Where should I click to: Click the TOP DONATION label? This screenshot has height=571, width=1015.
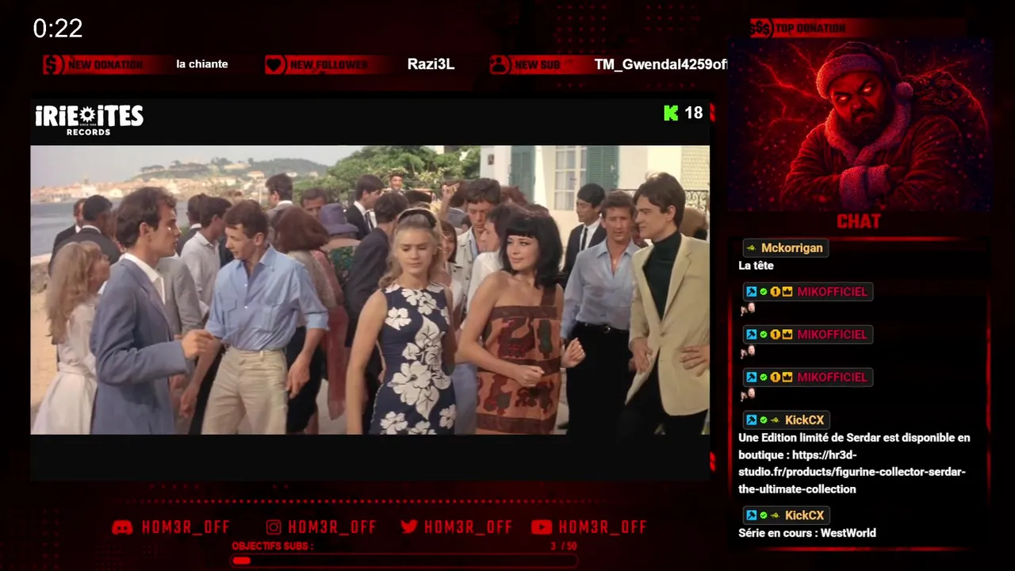[x=810, y=29]
